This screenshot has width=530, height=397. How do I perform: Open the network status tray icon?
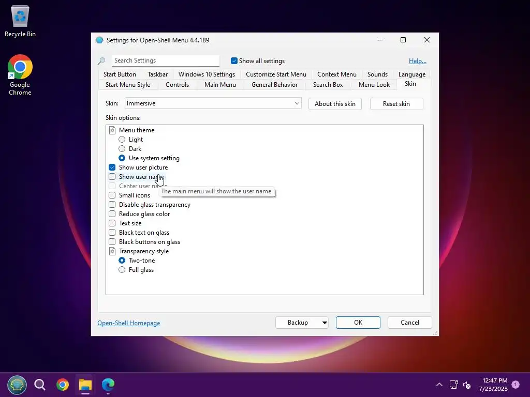[x=453, y=385]
